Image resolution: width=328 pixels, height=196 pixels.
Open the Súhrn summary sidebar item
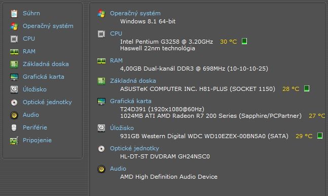pyautogui.click(x=31, y=13)
